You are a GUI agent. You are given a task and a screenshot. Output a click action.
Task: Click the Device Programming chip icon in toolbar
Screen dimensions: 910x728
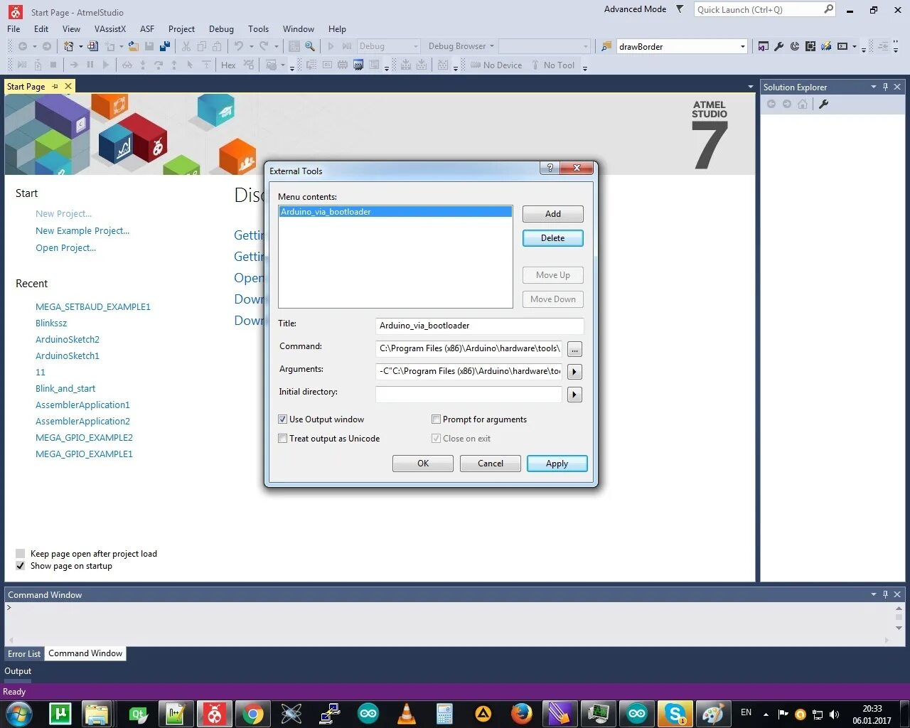(x=810, y=46)
